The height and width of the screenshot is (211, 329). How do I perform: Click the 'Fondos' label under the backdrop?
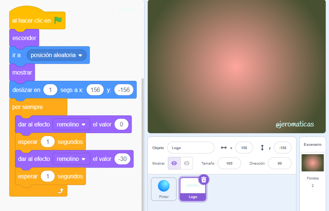pos(313,178)
